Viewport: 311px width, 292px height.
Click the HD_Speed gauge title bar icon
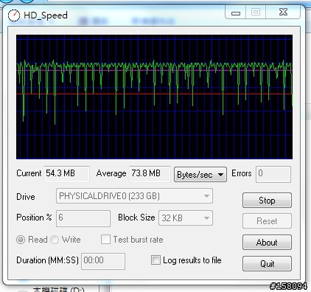click(14, 15)
